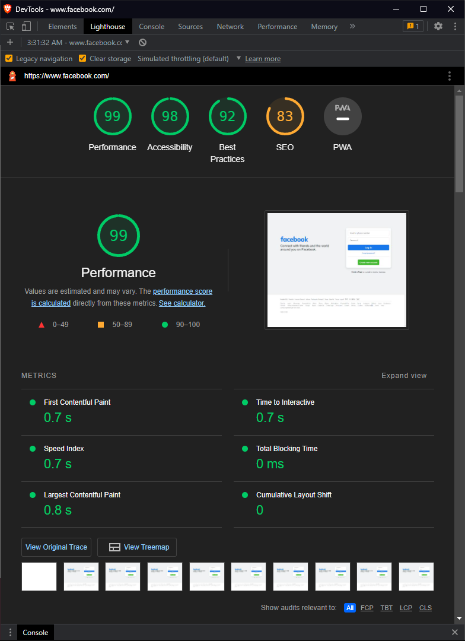Filter audits to FCP
Screen dimensions: 465x641
click(x=367, y=608)
